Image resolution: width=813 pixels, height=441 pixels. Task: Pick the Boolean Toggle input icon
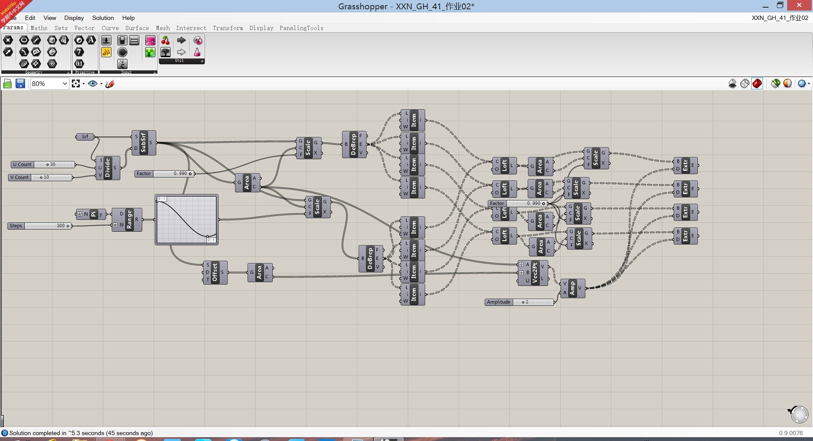tap(122, 40)
